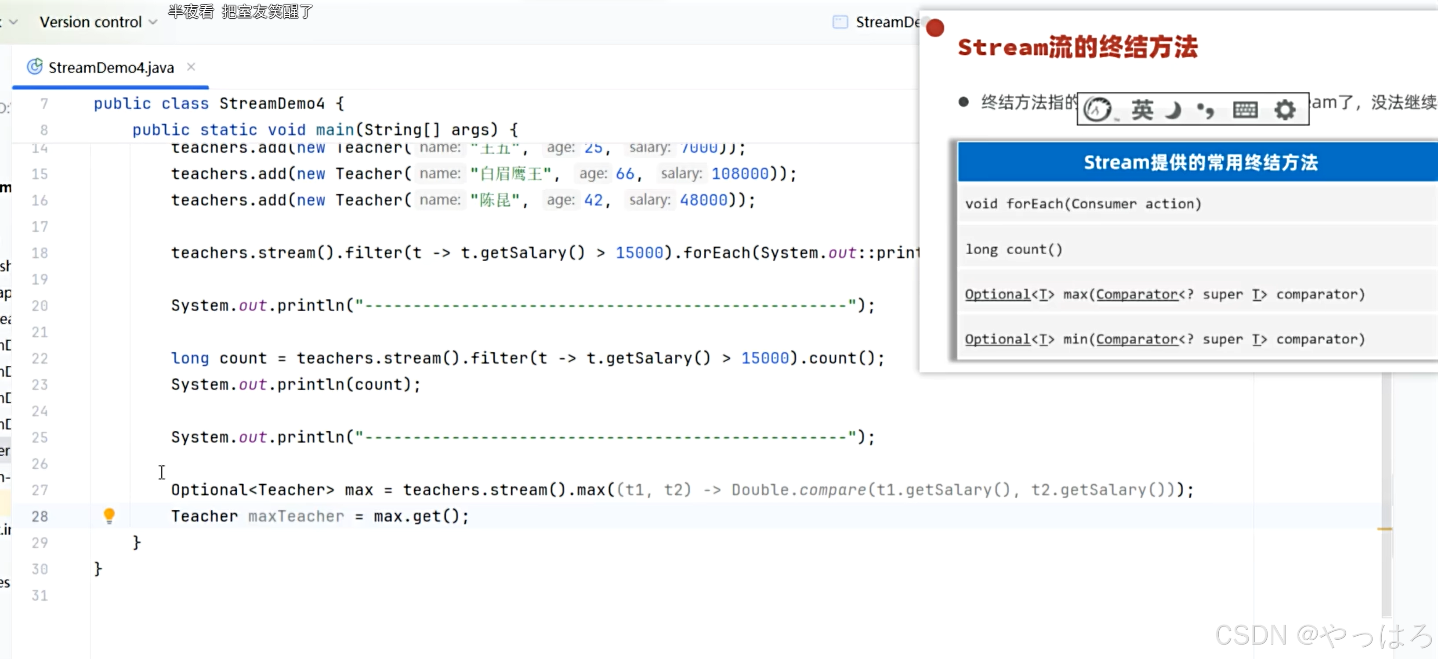Open the IME soft keyboard icon
This screenshot has width=1438, height=659.
pos(1245,109)
